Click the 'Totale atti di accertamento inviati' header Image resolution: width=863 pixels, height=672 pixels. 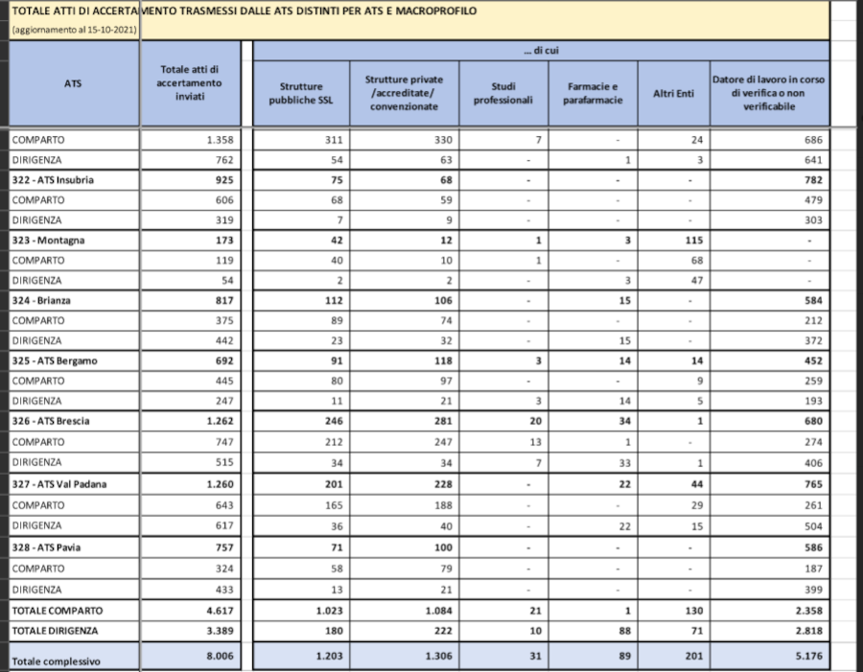189,83
